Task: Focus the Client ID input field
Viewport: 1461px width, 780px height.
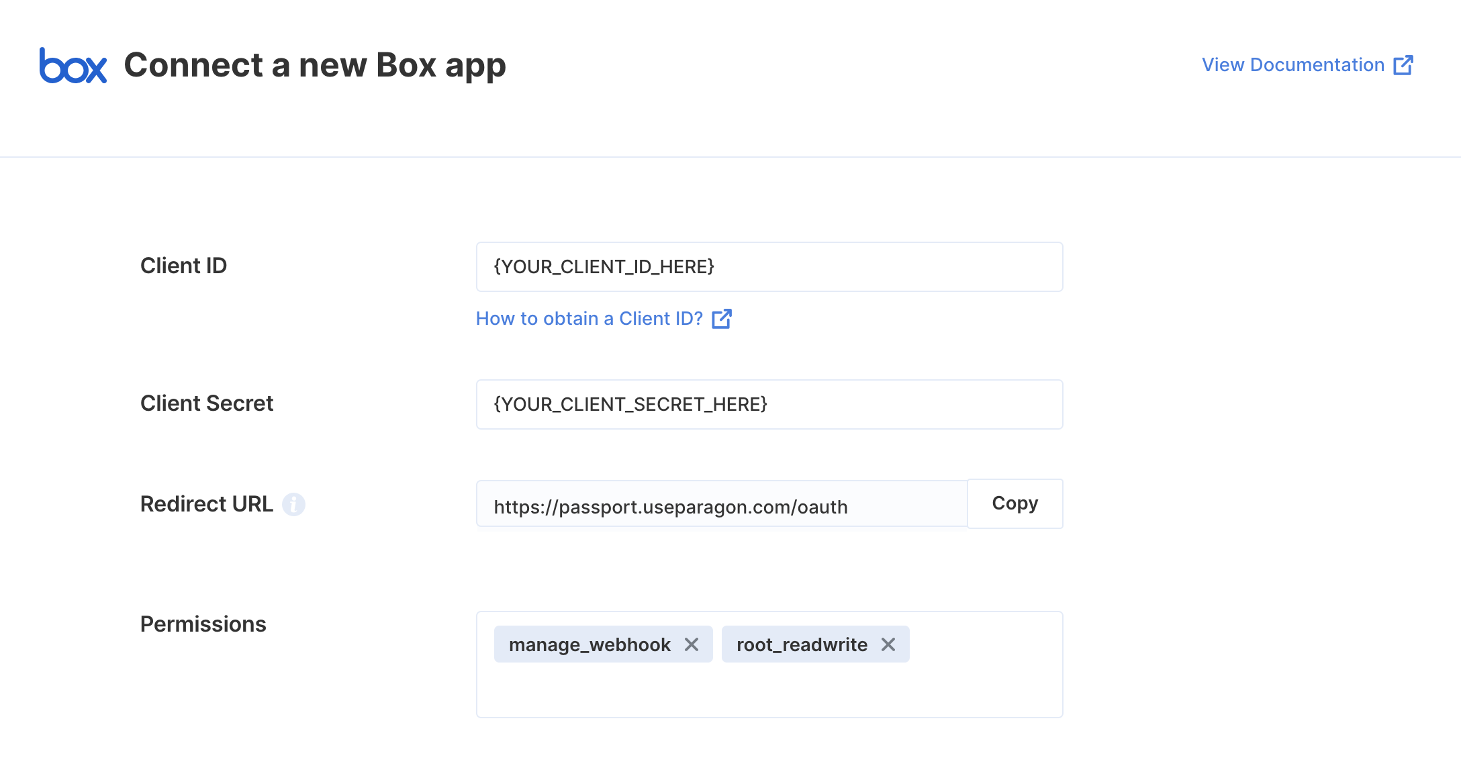Action: point(769,267)
